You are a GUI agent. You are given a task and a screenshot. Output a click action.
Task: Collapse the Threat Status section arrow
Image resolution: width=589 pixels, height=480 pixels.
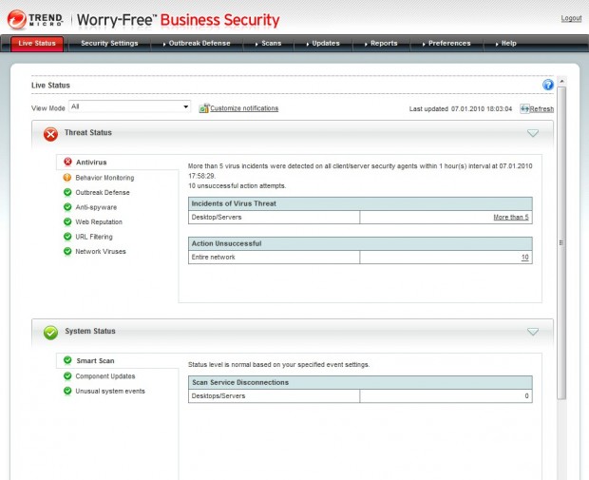[x=533, y=133]
